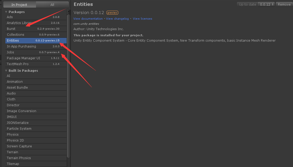Viewport: 293px width, 167px height.
Task: Switch to the In Project tab
Action: 19,5
